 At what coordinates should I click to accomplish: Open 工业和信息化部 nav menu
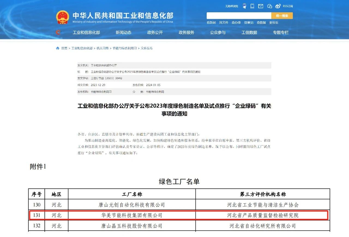click(86, 32)
